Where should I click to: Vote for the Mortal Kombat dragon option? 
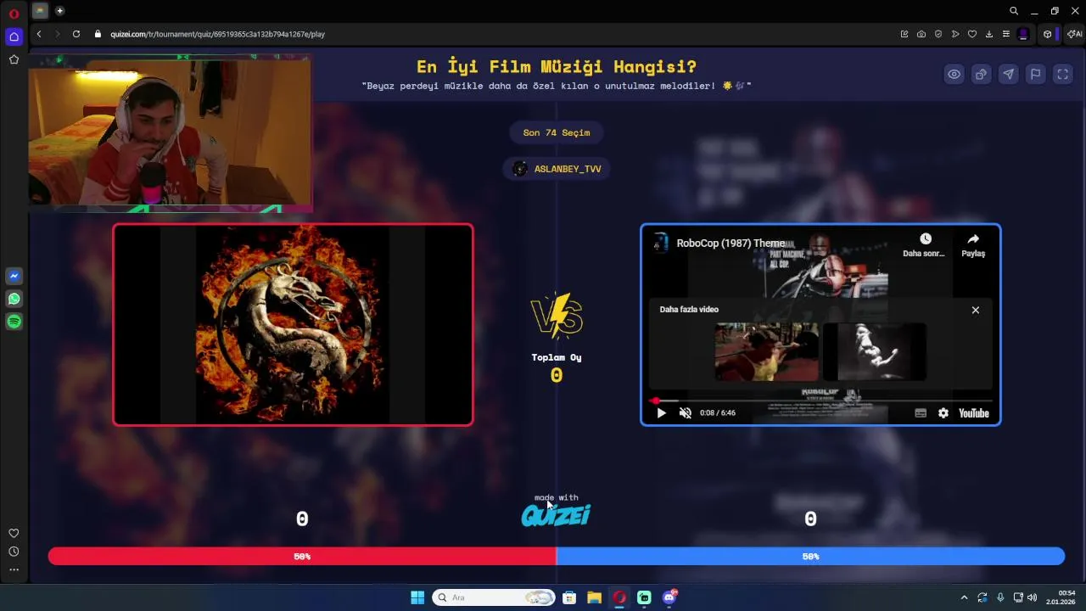point(293,324)
